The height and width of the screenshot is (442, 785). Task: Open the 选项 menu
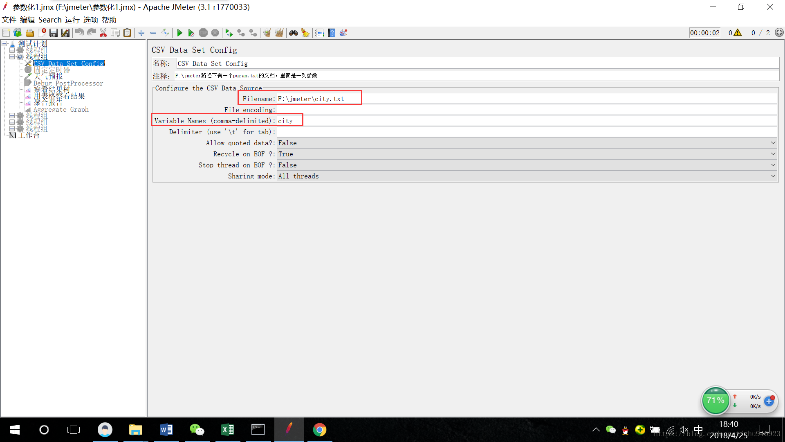click(x=91, y=20)
